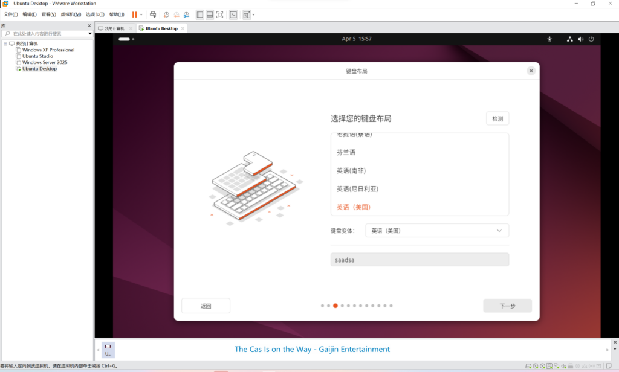Image resolution: width=619 pixels, height=372 pixels.
Task: Open the Apr 5 15:57 clock menu
Action: (357, 39)
